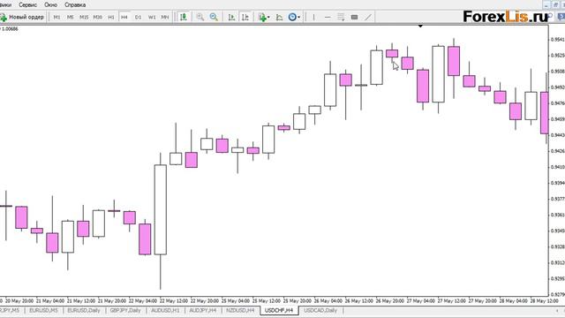Viewport: 565px width, 318px height.
Task: Select the candlestick chart type icon
Action: 184,17
